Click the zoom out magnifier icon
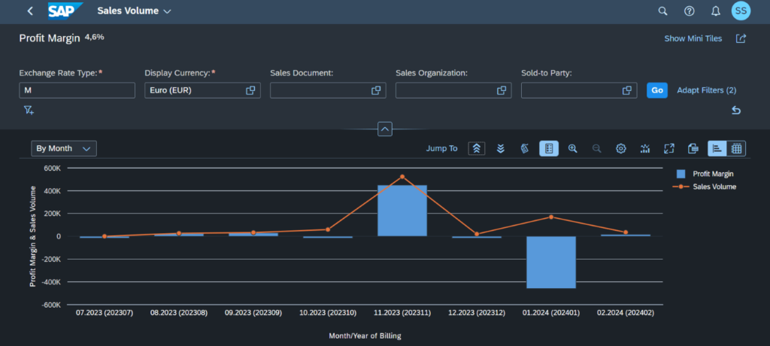This screenshot has height=346, width=770. 596,148
